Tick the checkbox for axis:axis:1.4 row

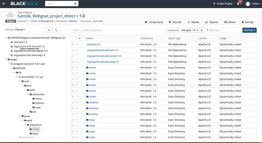tap(77, 44)
